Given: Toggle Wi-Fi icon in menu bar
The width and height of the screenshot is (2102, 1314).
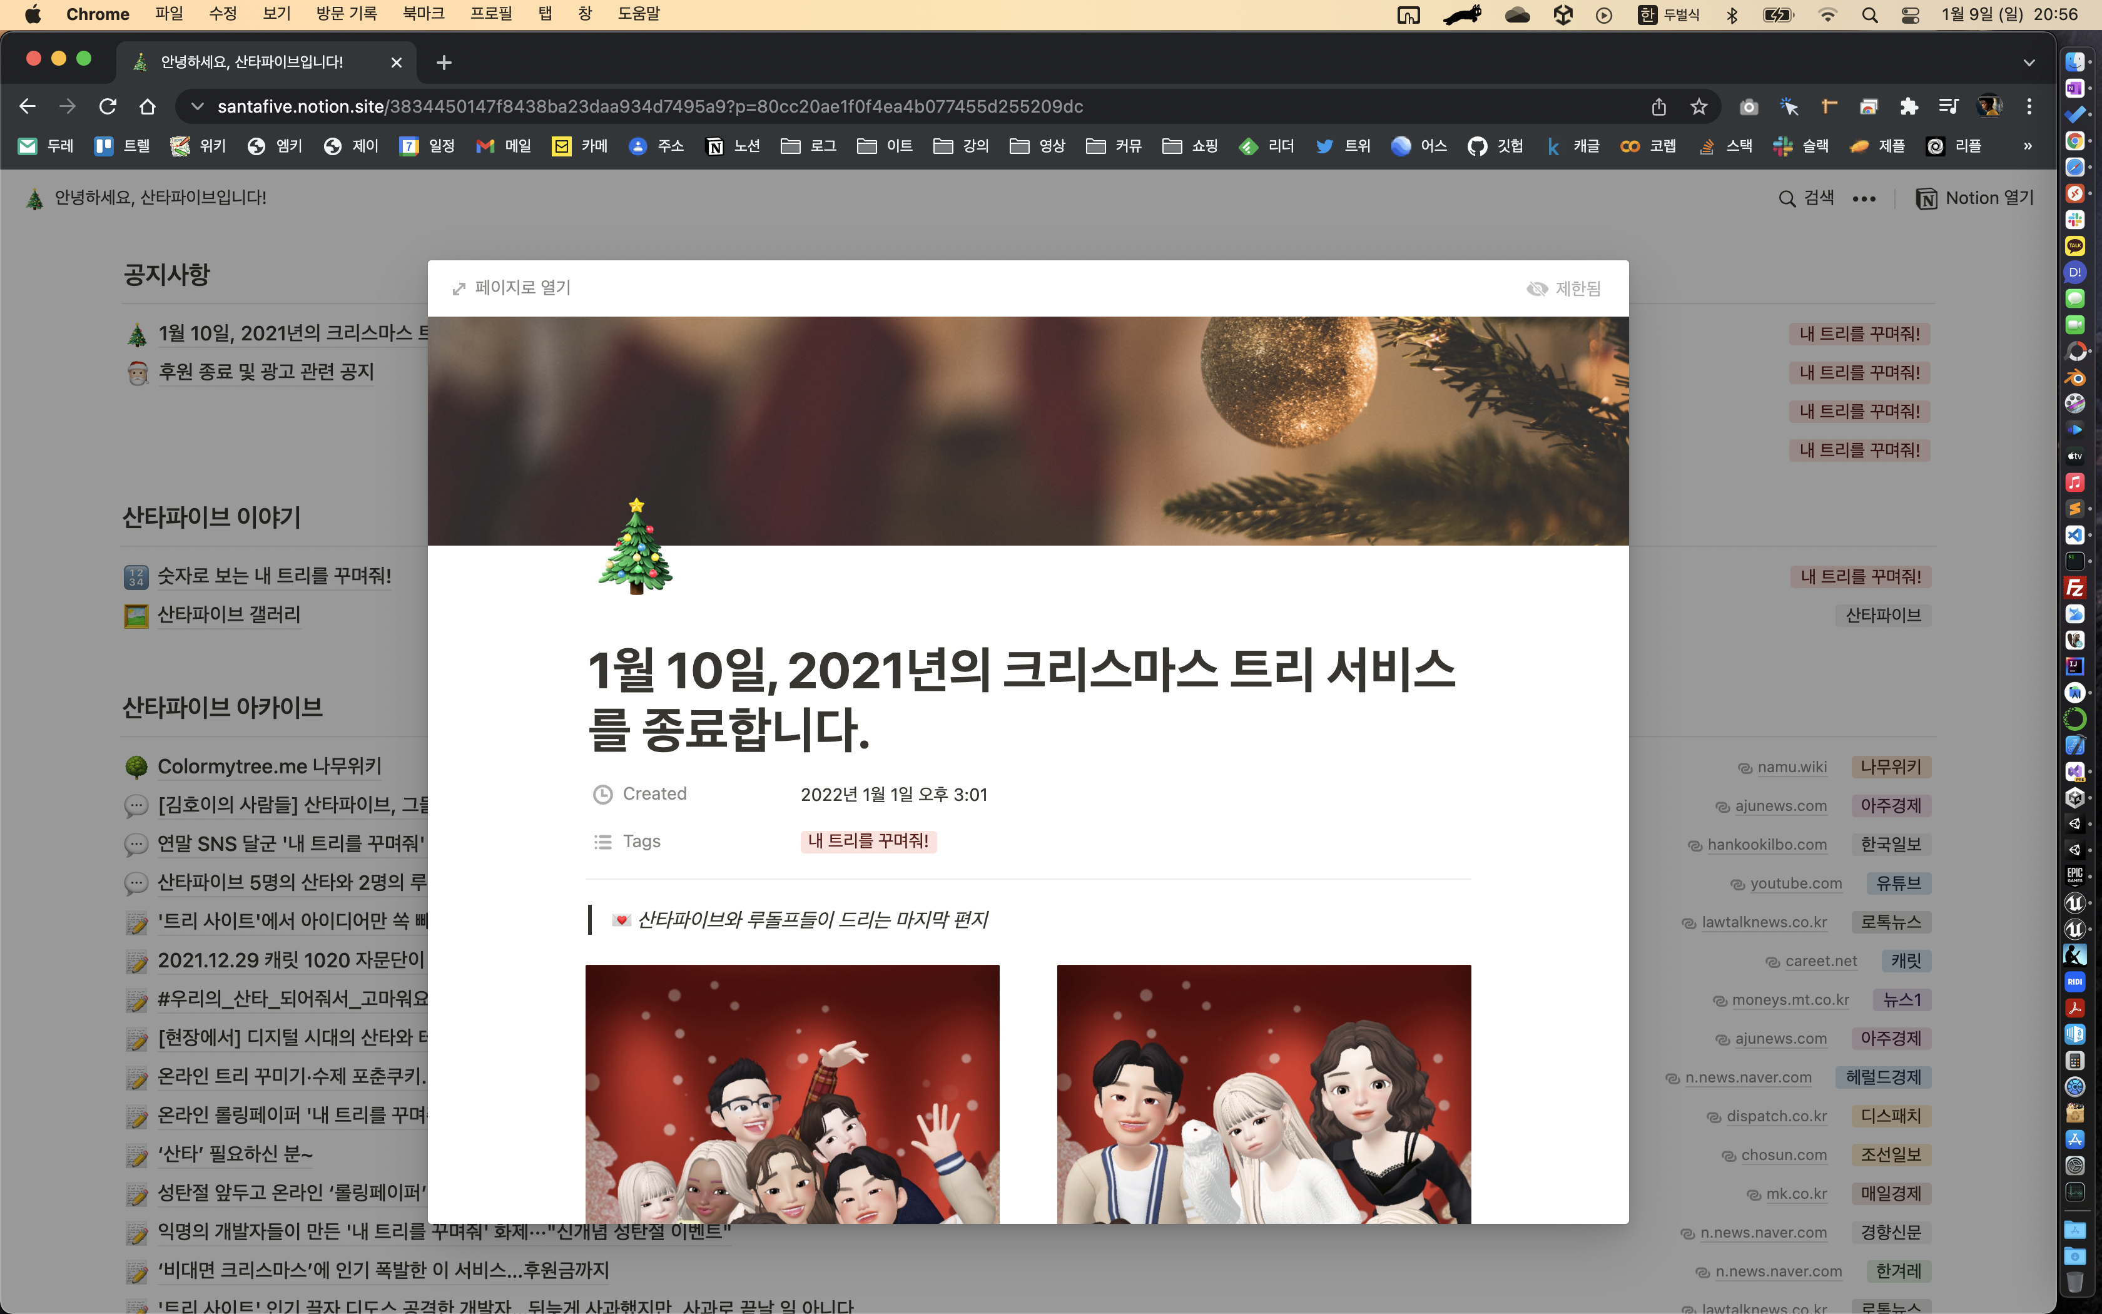Looking at the screenshot, I should (x=1827, y=15).
